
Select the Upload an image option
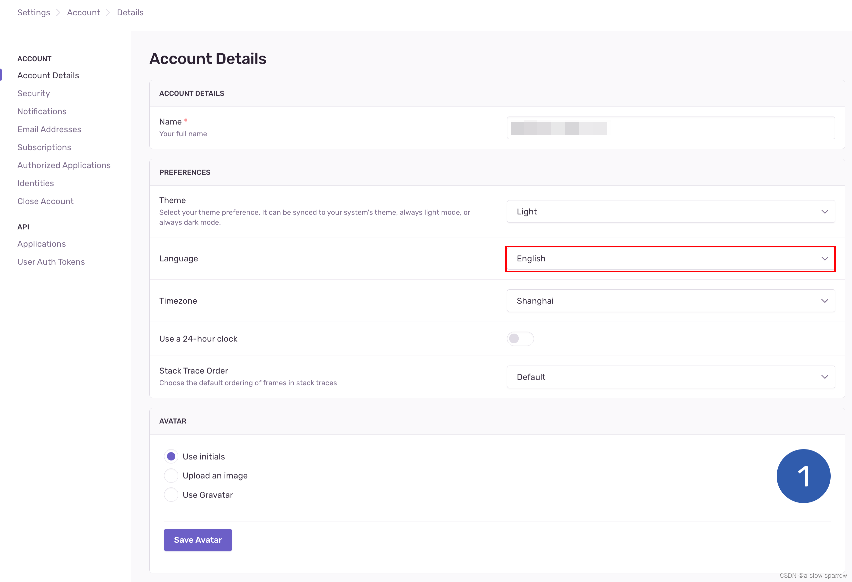[x=171, y=475]
